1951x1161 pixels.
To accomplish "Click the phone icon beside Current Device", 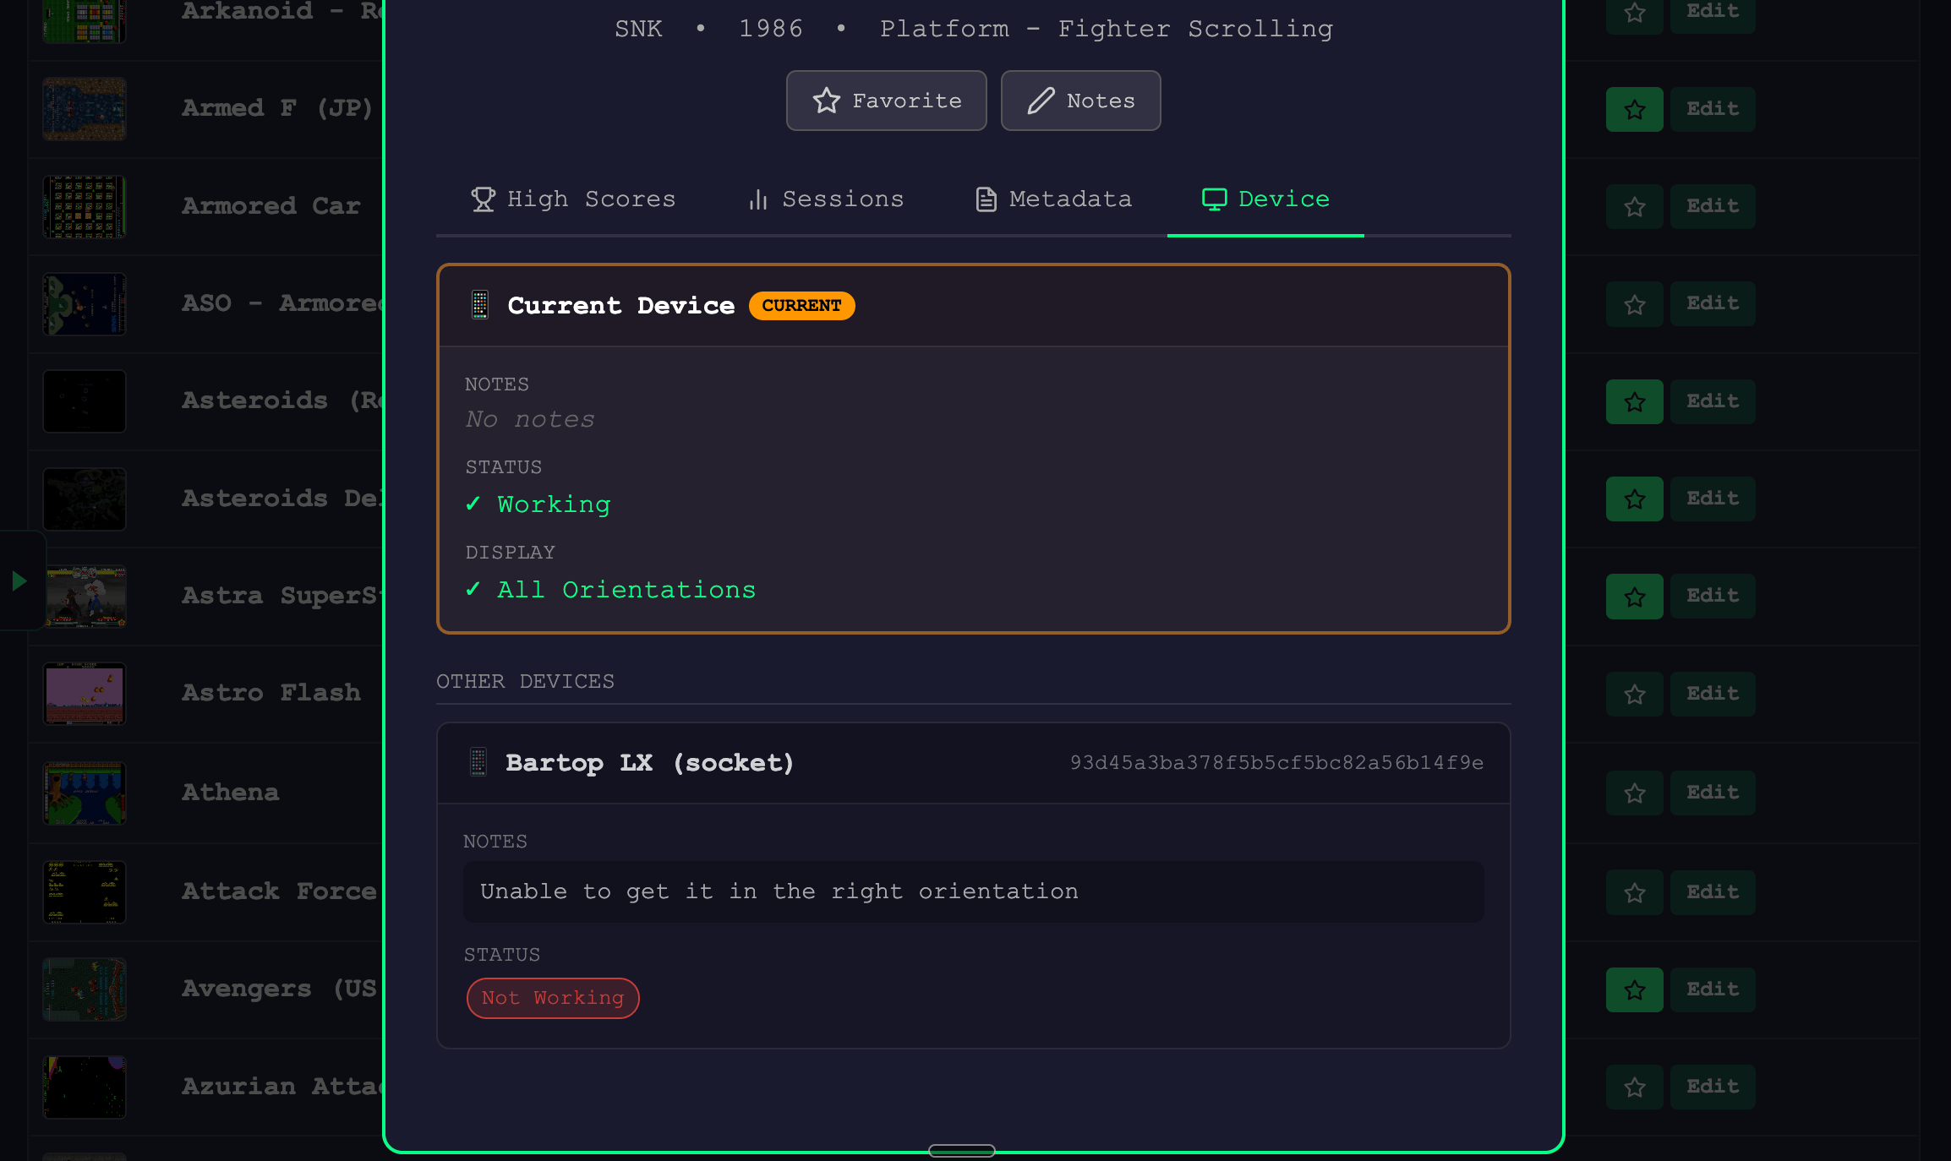I will point(480,305).
